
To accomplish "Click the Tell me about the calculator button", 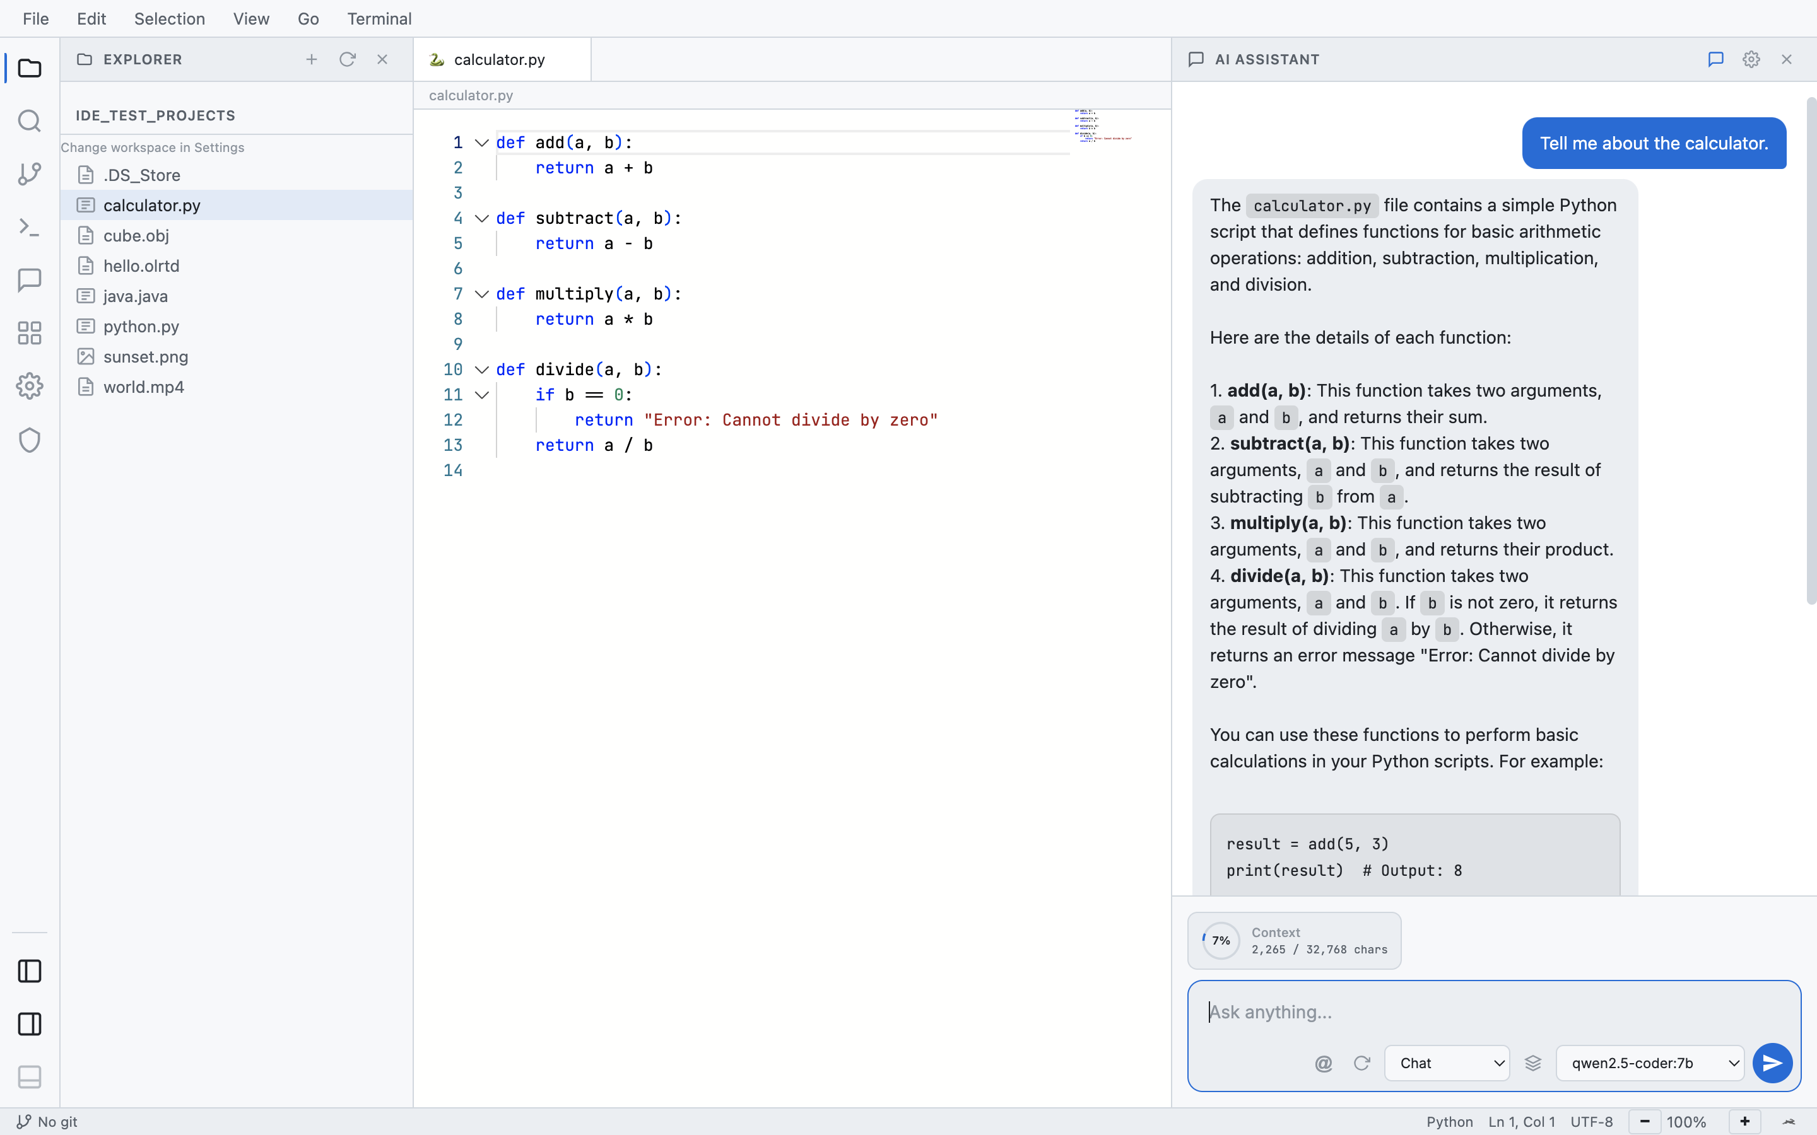I will (x=1654, y=143).
